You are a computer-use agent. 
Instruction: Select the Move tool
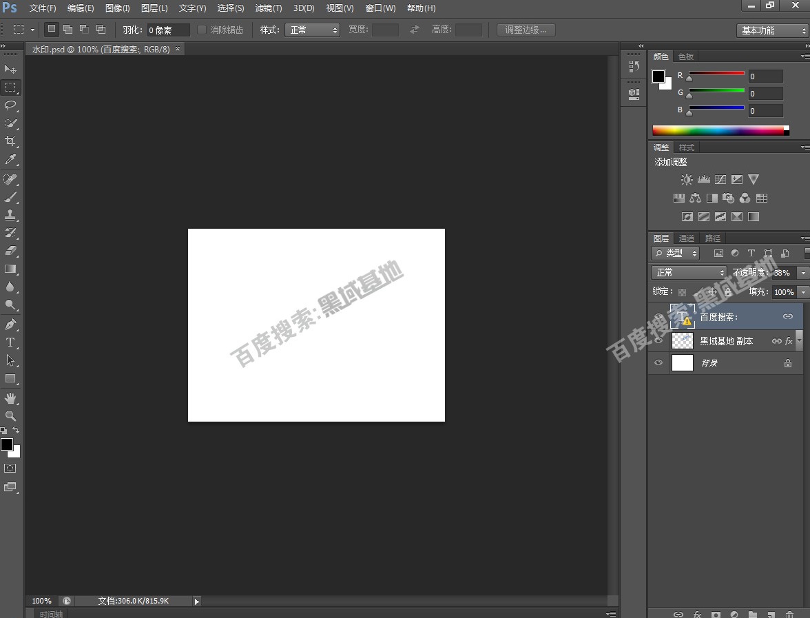pyautogui.click(x=10, y=69)
